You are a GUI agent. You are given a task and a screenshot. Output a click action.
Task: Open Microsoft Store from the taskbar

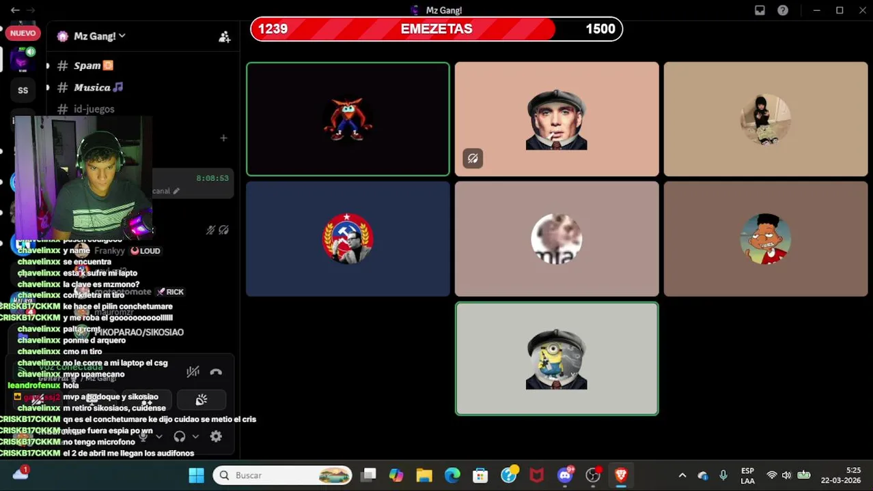point(480,475)
